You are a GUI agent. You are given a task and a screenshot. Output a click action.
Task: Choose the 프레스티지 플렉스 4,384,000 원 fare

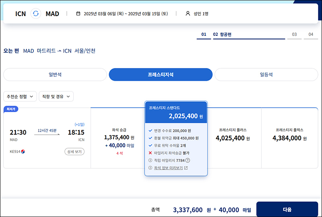[x=289, y=138]
